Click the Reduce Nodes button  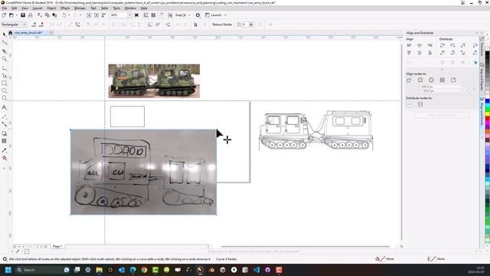222,25
